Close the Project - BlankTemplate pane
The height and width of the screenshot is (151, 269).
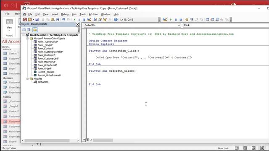pos(77,24)
